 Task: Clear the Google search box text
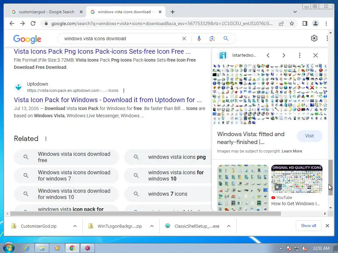pos(184,39)
